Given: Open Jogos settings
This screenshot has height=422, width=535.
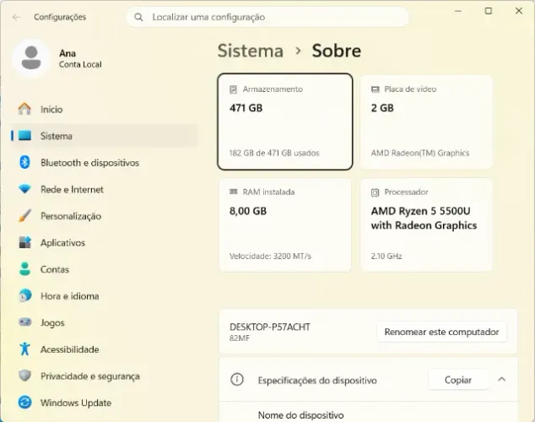Looking at the screenshot, I should [104, 322].
